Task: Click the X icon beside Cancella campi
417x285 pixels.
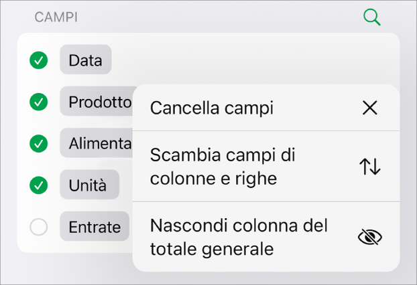Action: tap(369, 108)
